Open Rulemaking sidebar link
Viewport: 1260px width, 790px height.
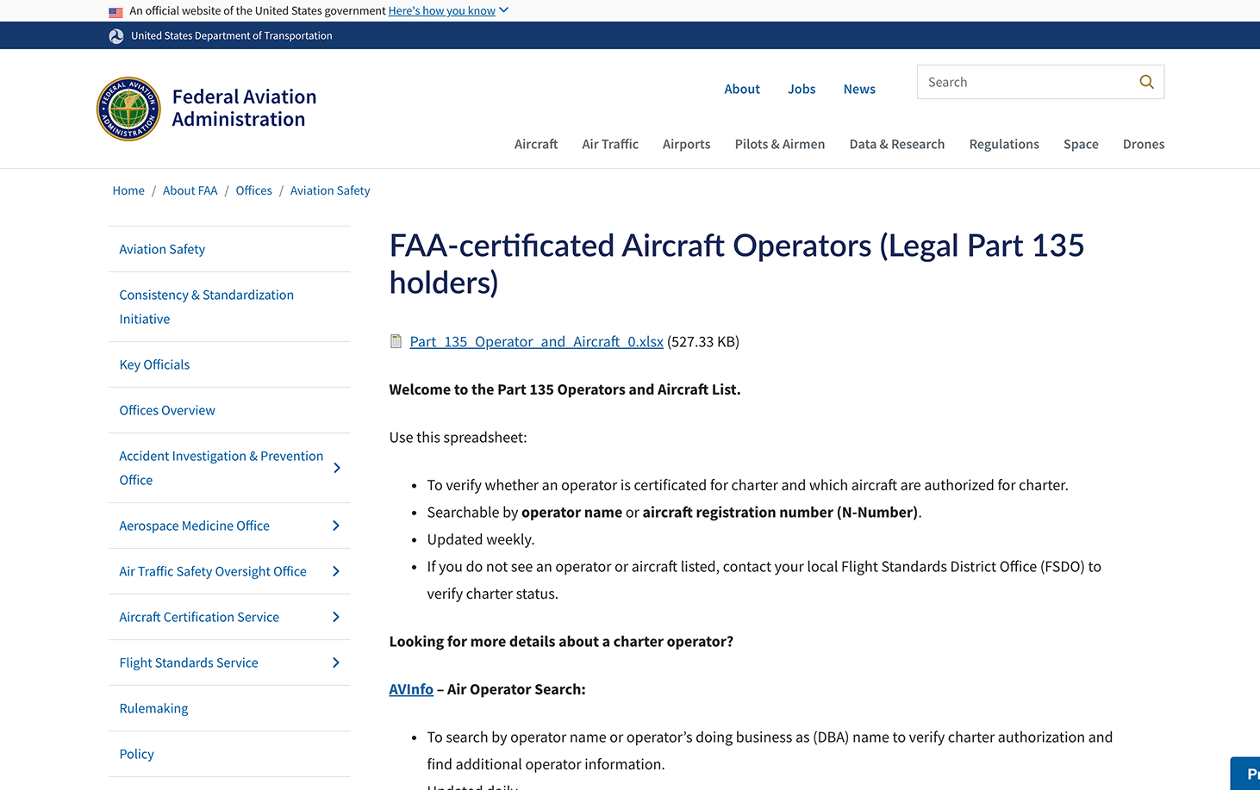[x=153, y=708]
